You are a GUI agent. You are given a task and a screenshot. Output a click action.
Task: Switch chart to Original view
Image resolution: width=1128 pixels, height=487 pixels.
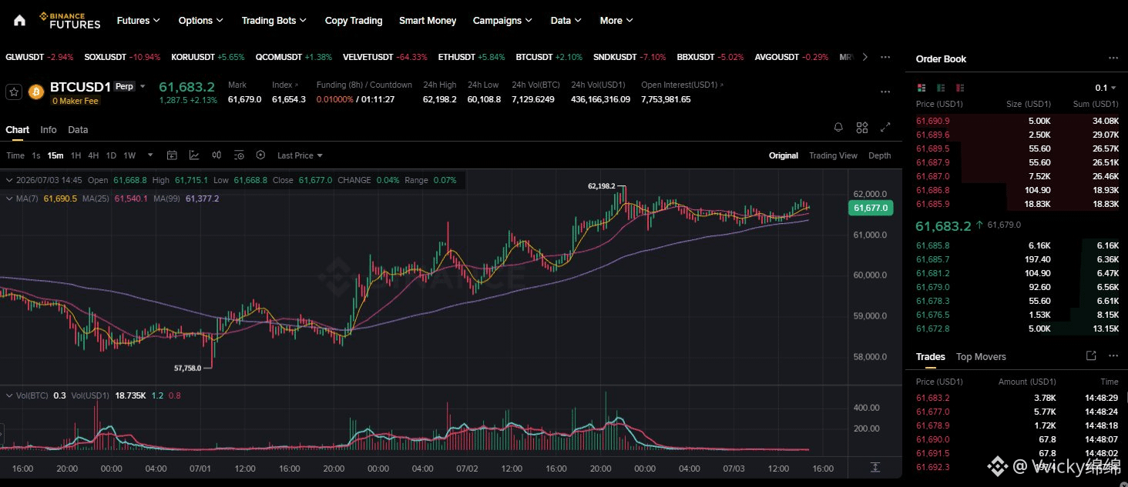[x=784, y=155]
